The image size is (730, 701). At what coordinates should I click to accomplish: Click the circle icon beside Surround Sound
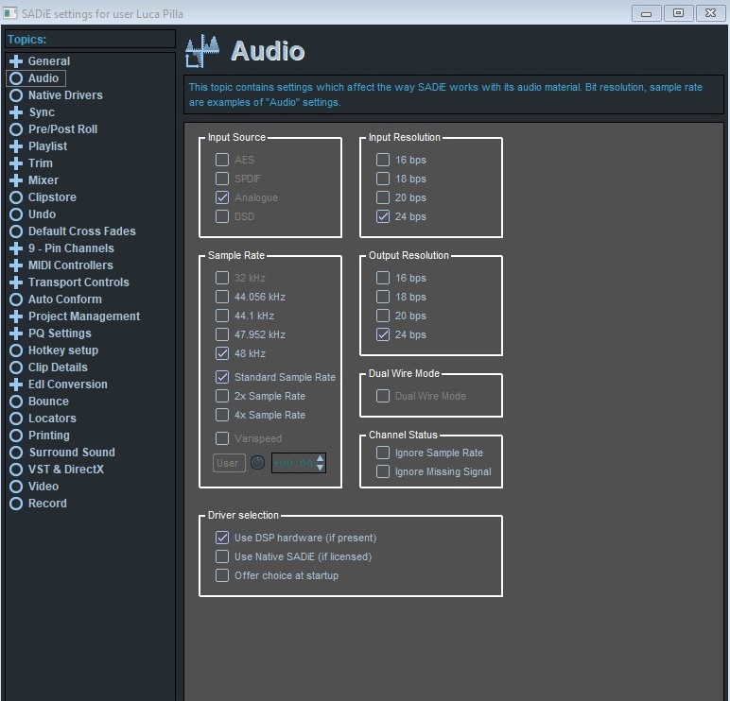16,453
